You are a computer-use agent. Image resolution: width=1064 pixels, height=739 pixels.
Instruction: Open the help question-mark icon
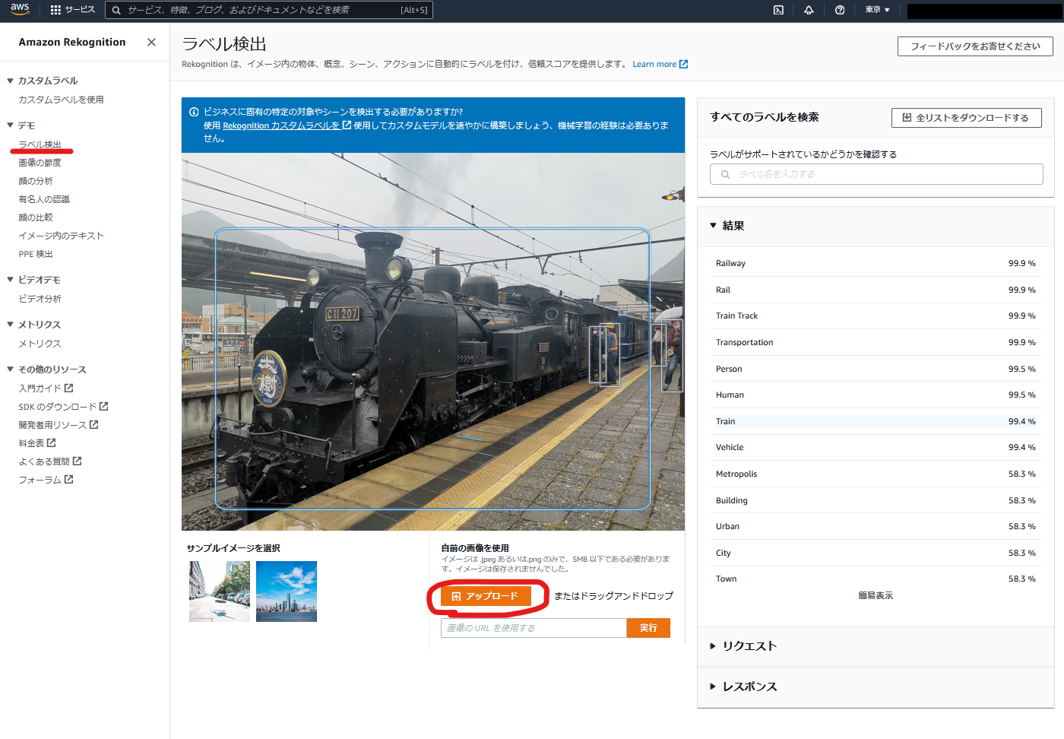pos(840,10)
